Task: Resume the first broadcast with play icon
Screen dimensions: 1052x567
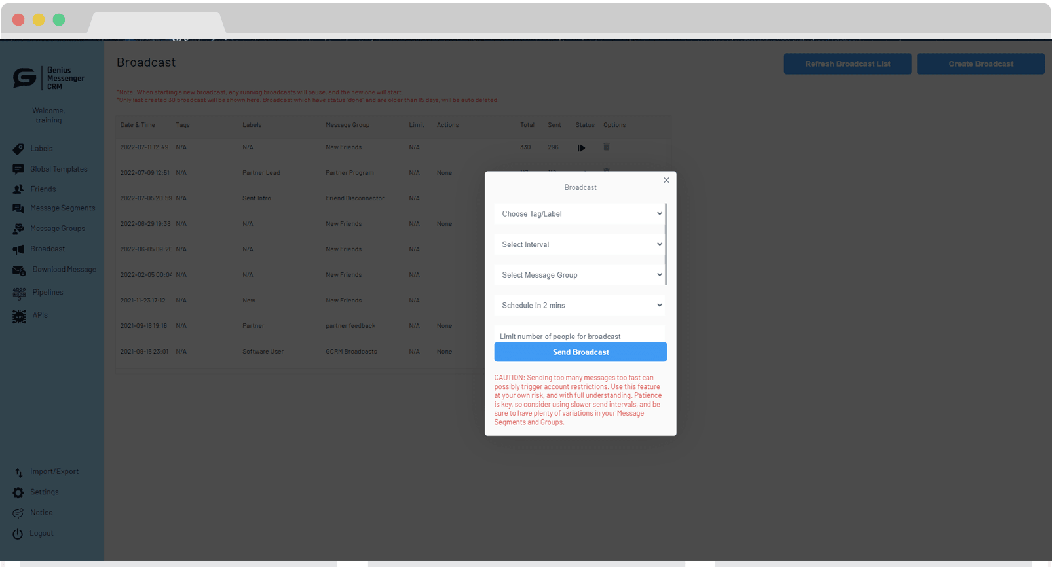Action: click(581, 148)
